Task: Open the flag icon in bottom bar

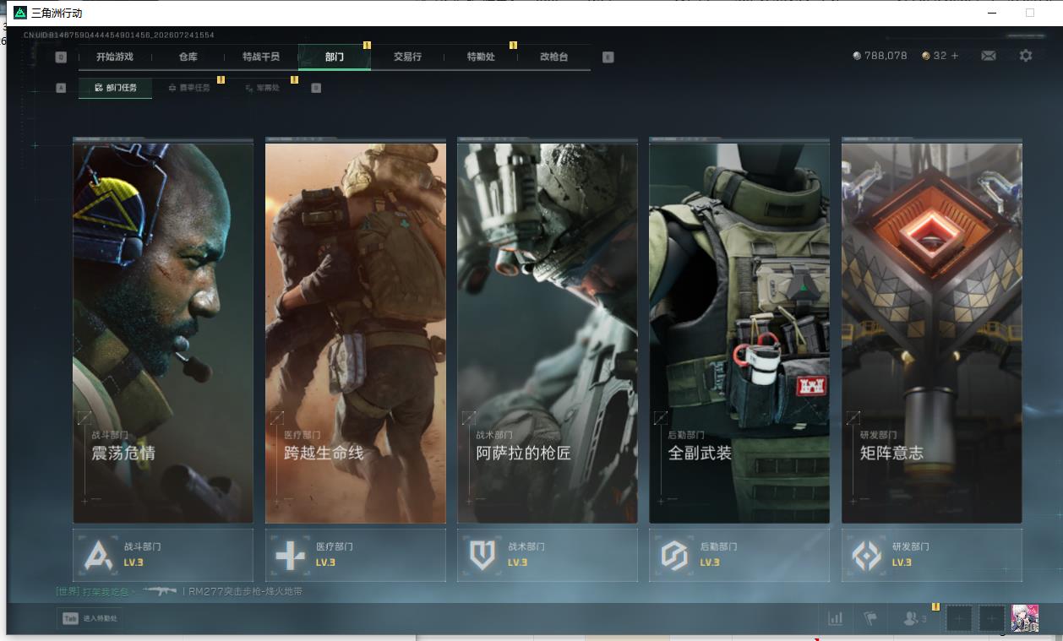Action: click(870, 618)
